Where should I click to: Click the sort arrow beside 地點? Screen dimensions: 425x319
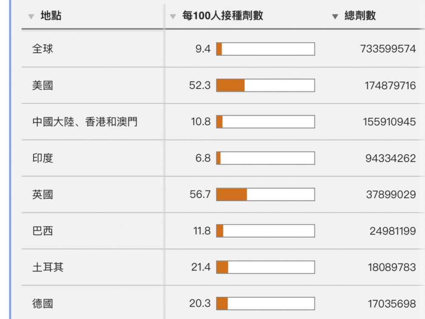coord(31,17)
